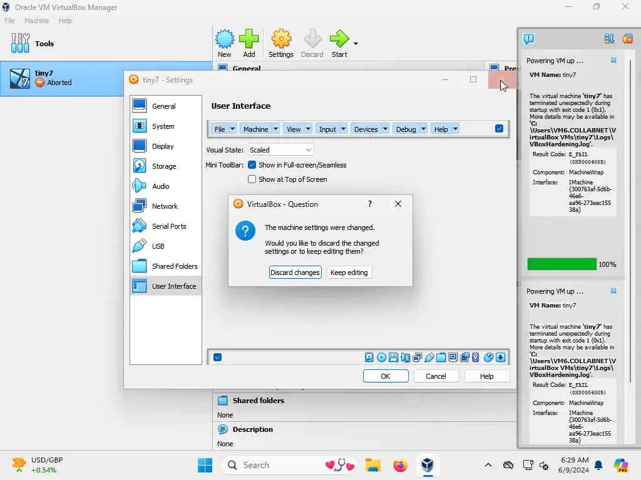Switch to the Storage settings category
Screen dimensions: 641x480
coord(166,166)
